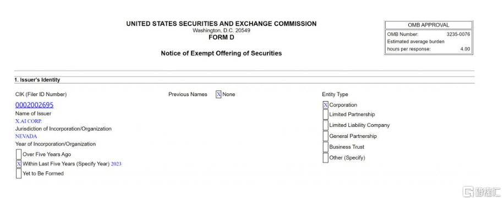Image resolution: width=504 pixels, height=201 pixels.
Task: Uncheck the Corporation entity type box
Action: click(325, 105)
